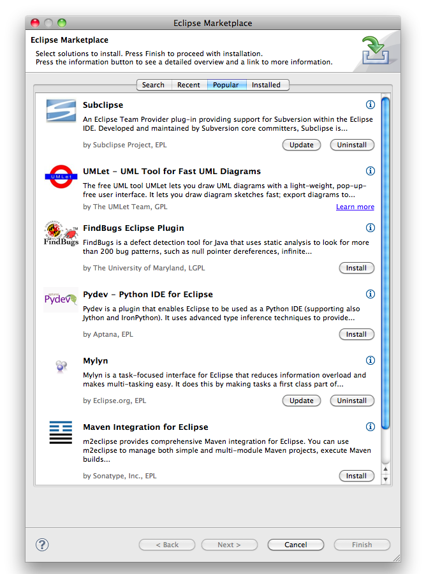Click the Subclipse logo icon
Screen dimensions: 426x574
tap(61, 110)
